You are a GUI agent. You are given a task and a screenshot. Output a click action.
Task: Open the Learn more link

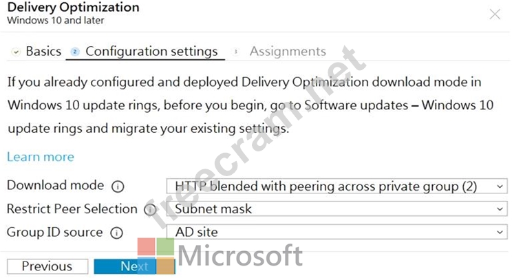[x=41, y=157]
